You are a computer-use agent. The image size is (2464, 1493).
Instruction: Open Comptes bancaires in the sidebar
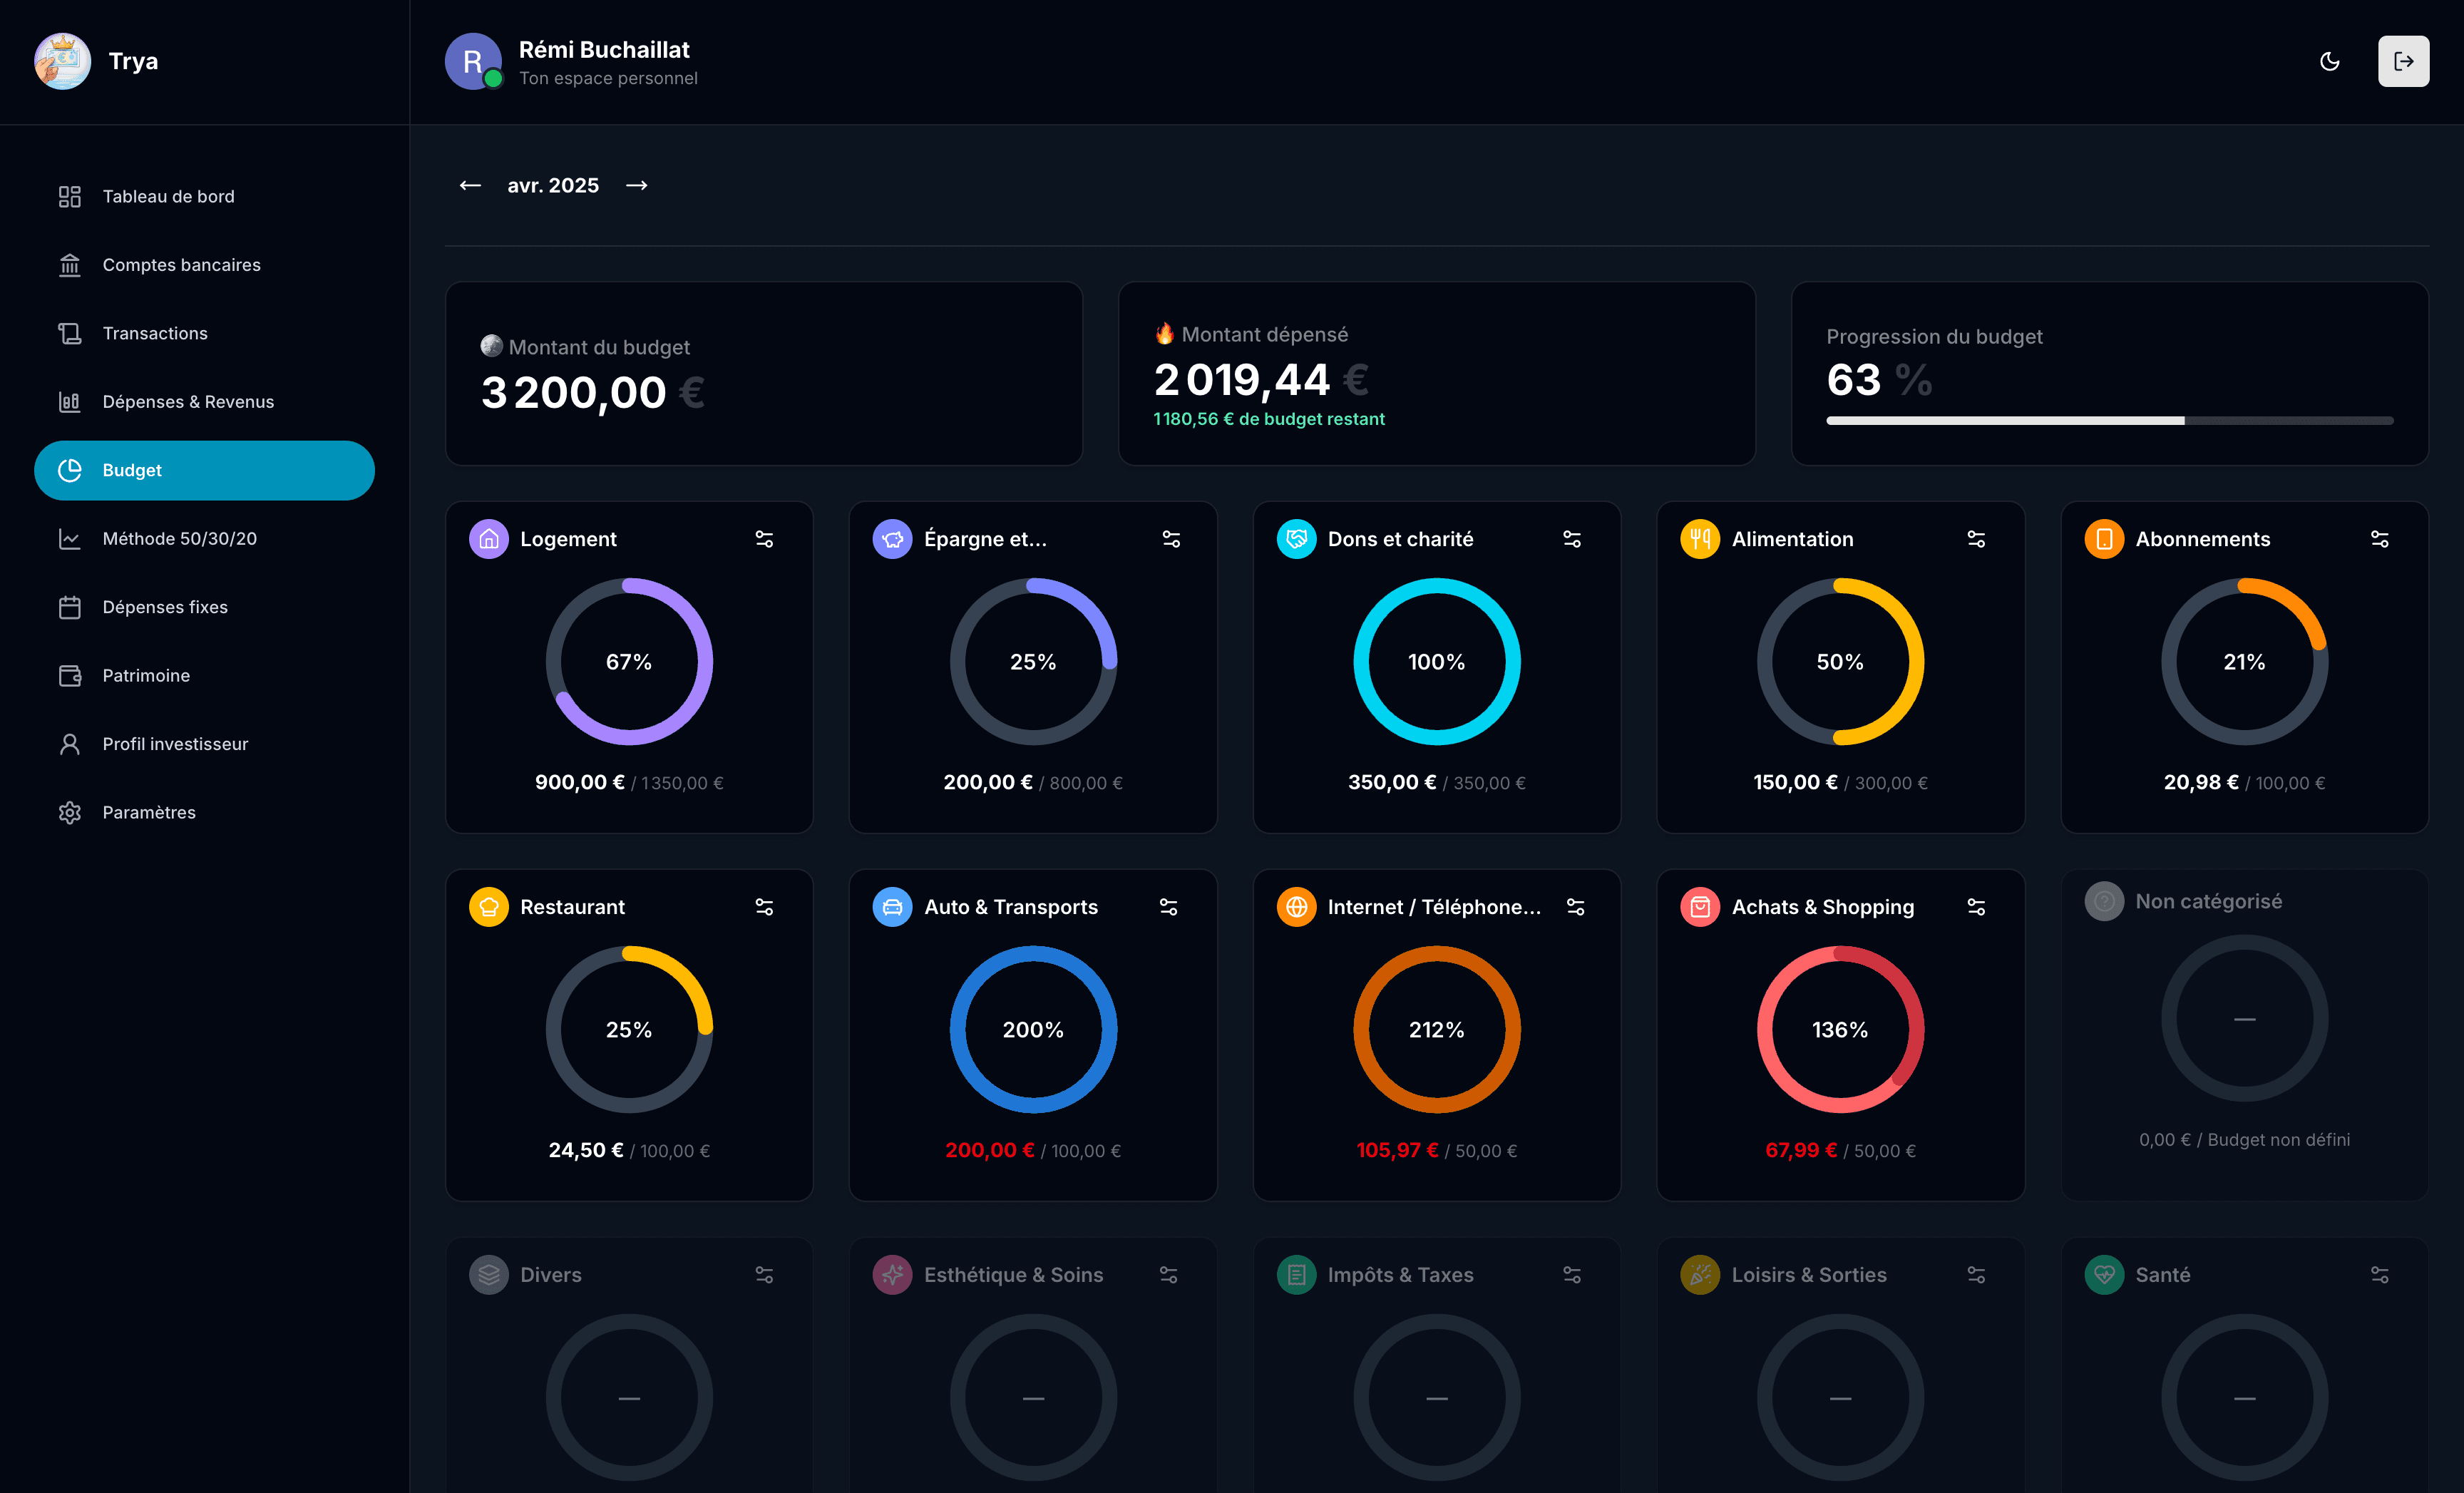(204, 265)
